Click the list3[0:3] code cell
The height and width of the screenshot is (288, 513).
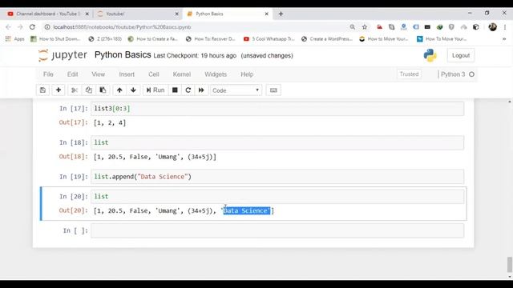[x=277, y=109]
